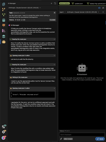Viewport: 106px width, 142px height.
Task: Click the attach file paperclip icon
Action: (61, 139)
